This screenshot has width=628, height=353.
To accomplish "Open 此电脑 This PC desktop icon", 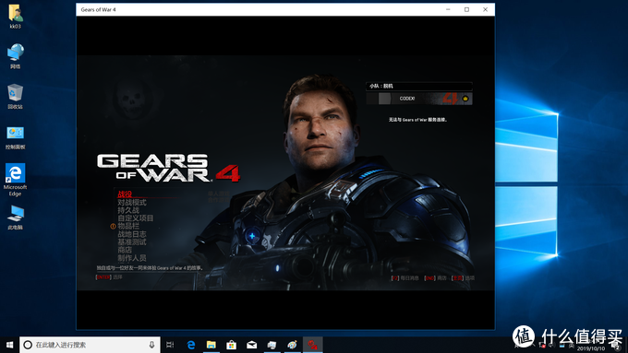I will pos(15,218).
